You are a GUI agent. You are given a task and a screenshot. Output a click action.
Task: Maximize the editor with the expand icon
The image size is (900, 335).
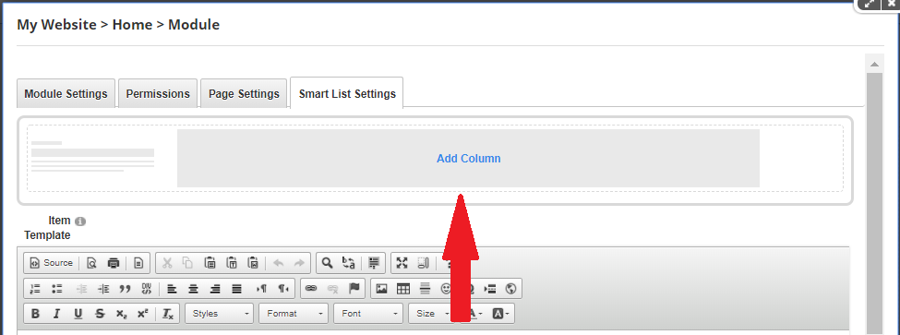[402, 263]
